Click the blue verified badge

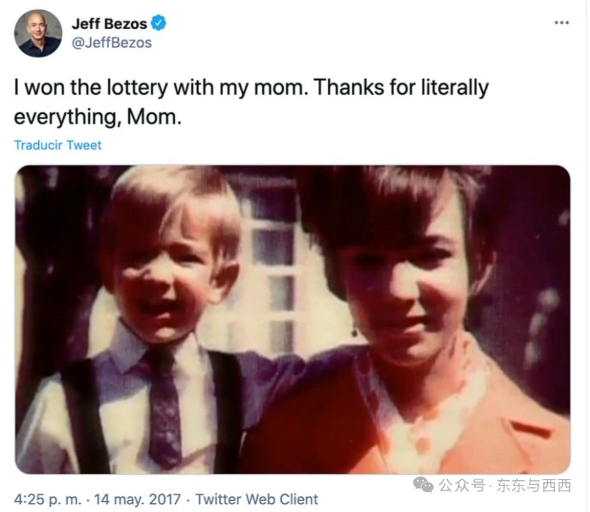[x=158, y=23]
